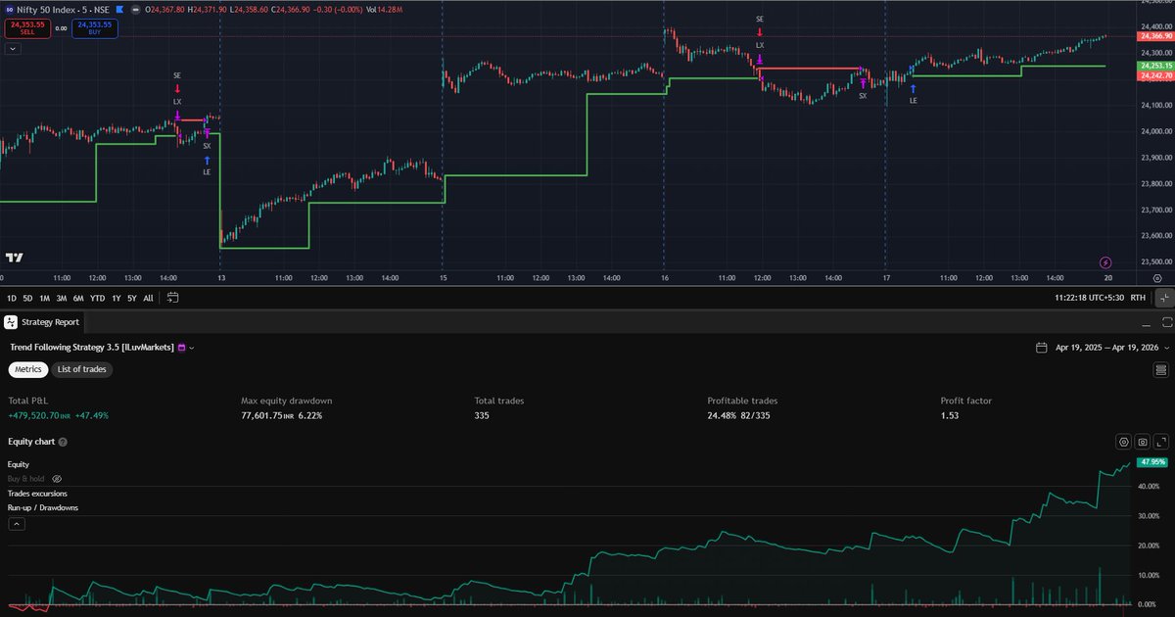Screen dimensions: 1175x617
Task: Click the blue BUY 24,353.55 button
Action: point(94,27)
